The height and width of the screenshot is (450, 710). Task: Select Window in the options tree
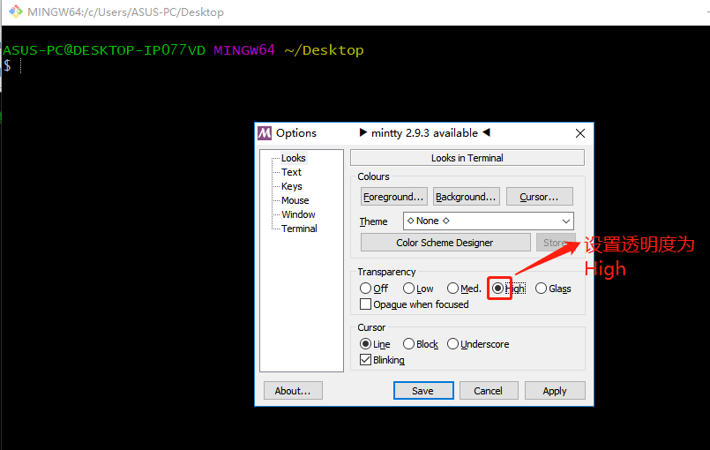point(298,214)
